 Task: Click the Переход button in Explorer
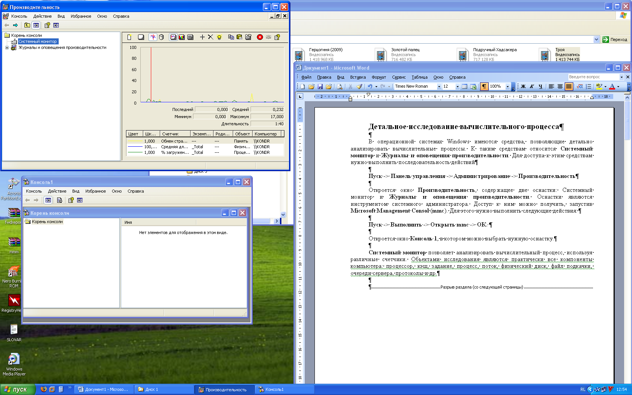(615, 39)
